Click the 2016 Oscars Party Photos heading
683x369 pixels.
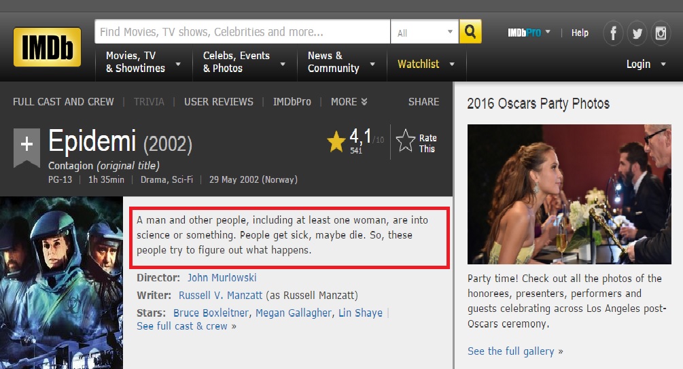pos(538,104)
